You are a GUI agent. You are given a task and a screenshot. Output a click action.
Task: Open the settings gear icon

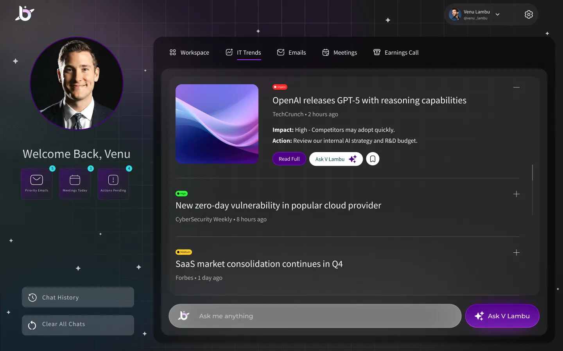click(529, 14)
